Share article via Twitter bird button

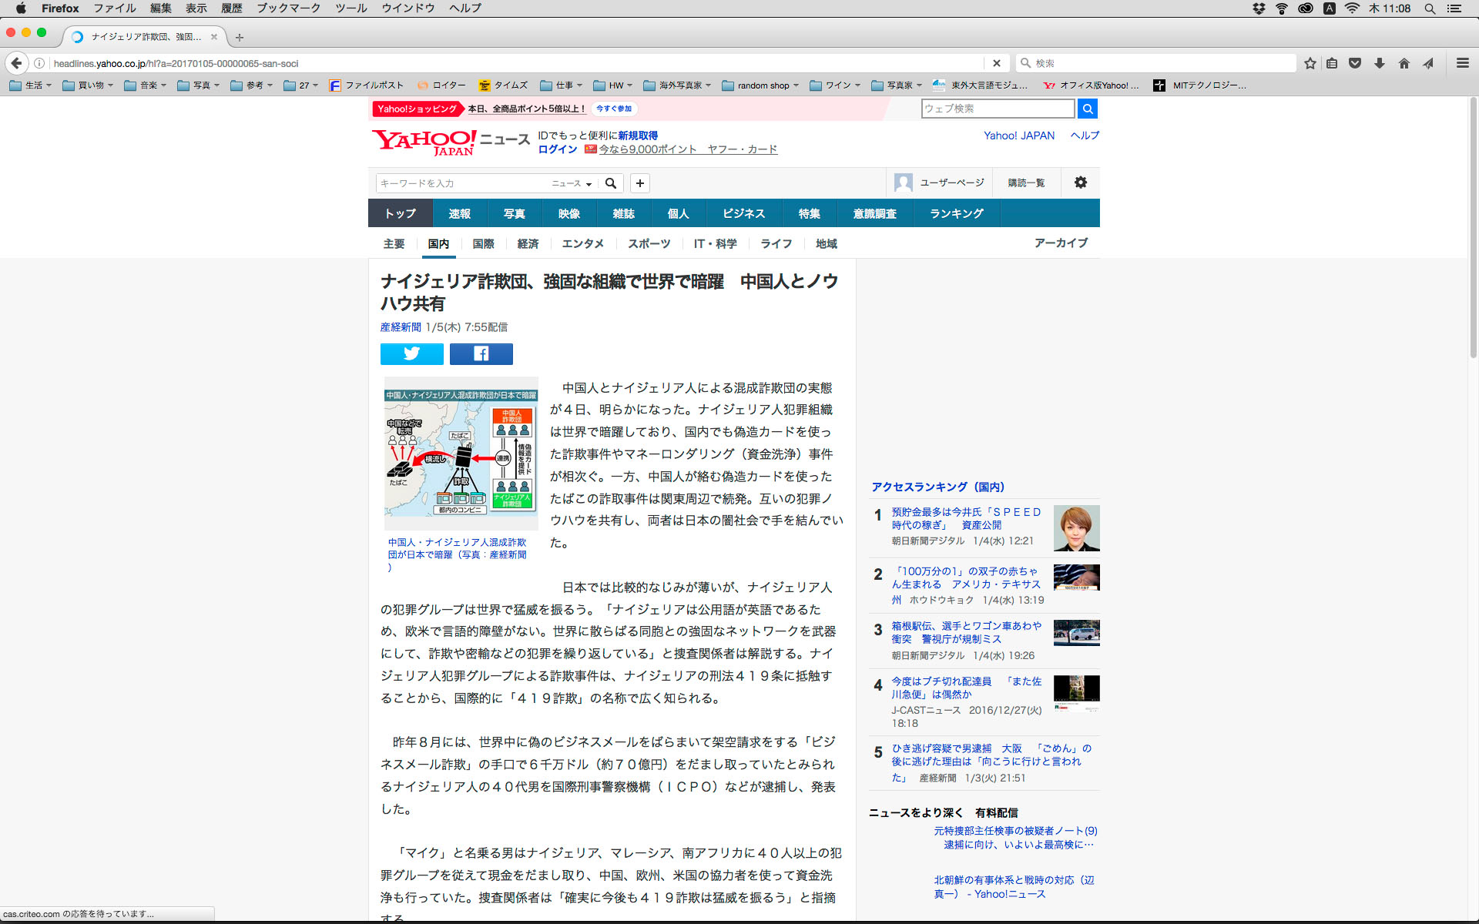click(411, 353)
